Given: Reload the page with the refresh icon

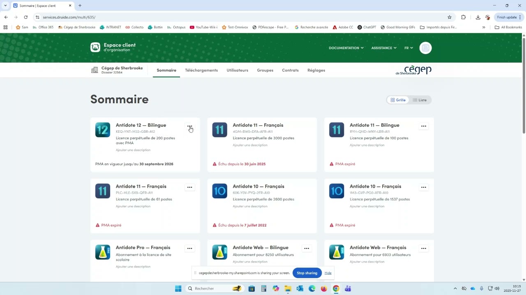Looking at the screenshot, I should click(x=25, y=17).
